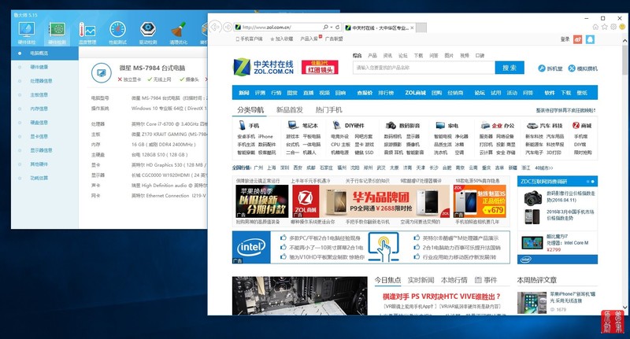
Task: Select 显示器信息 in Ludashi sidebar
Action: click(41, 150)
